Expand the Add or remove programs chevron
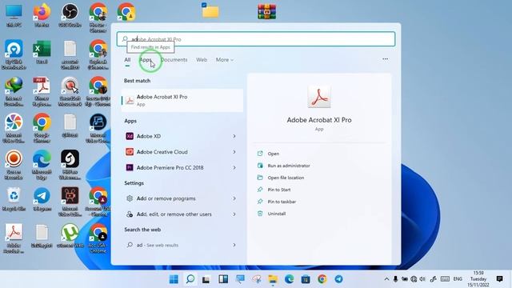The width and height of the screenshot is (512, 288). pos(234,198)
